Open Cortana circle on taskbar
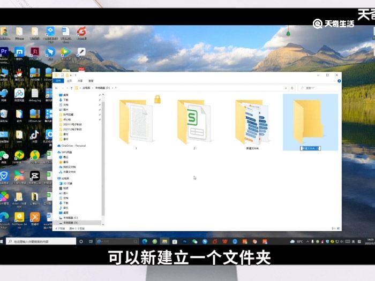This screenshot has width=375, height=281. pyautogui.click(x=81, y=241)
